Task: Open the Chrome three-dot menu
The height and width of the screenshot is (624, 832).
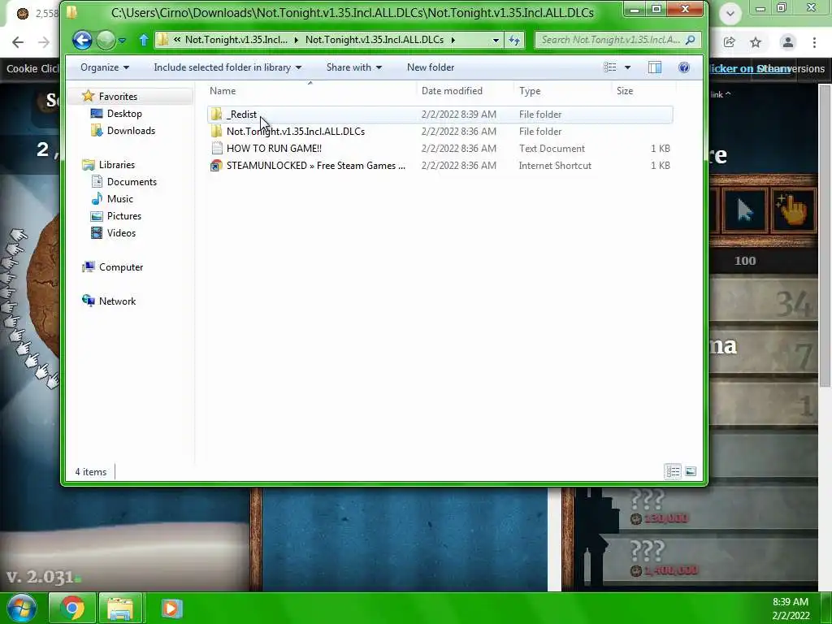Action: (x=814, y=42)
